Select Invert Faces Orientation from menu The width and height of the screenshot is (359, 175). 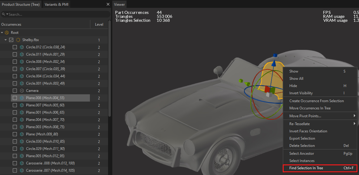308,131
